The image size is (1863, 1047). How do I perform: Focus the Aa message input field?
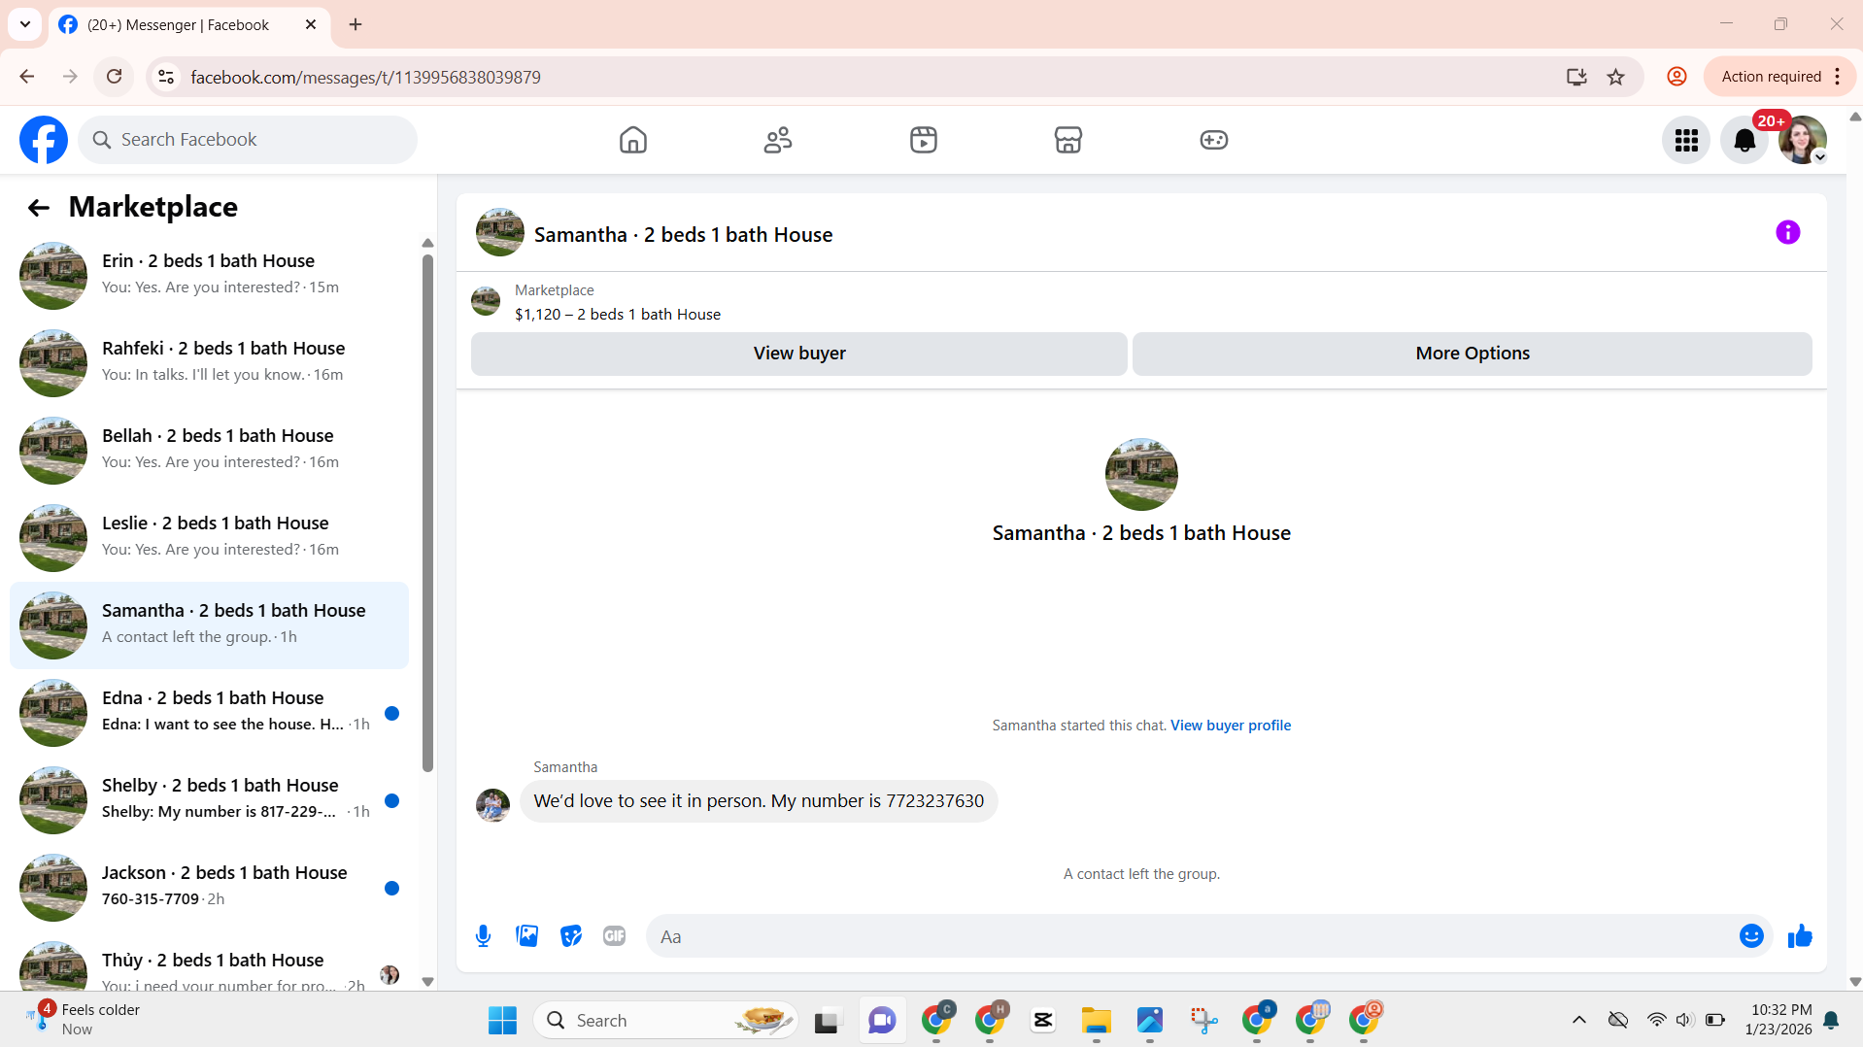(1195, 936)
